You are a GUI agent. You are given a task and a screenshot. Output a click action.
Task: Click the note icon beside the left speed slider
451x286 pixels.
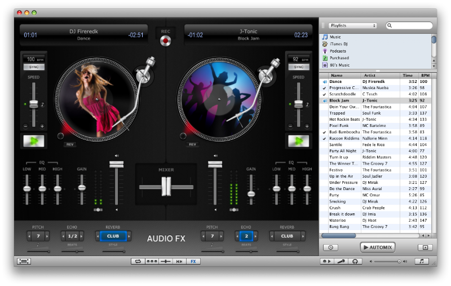click(x=43, y=104)
